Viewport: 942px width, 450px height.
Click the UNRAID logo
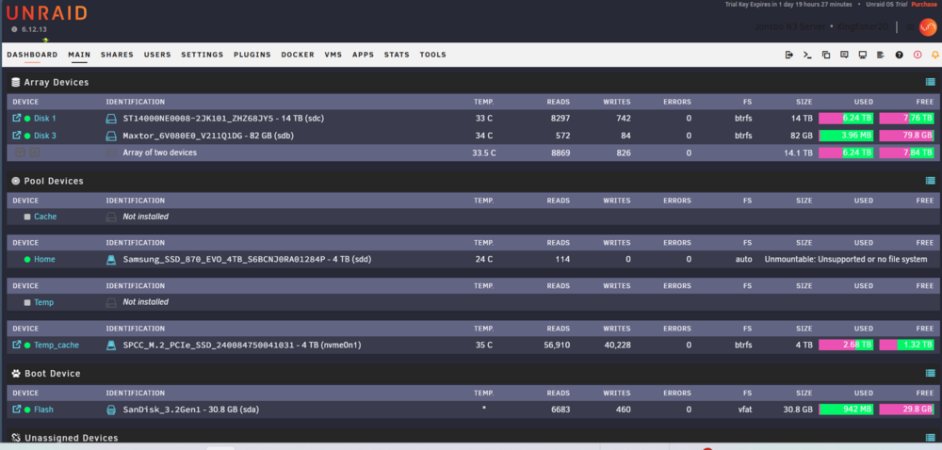click(x=46, y=12)
